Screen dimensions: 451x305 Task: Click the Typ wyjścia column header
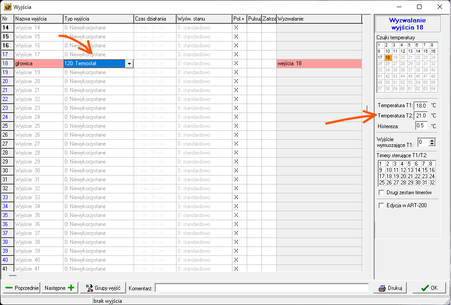click(x=98, y=19)
